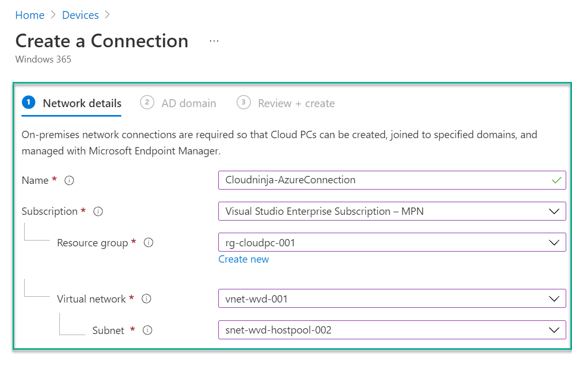Click the Name input field
Image resolution: width=572 pixels, height=375 pixels.
coord(392,180)
